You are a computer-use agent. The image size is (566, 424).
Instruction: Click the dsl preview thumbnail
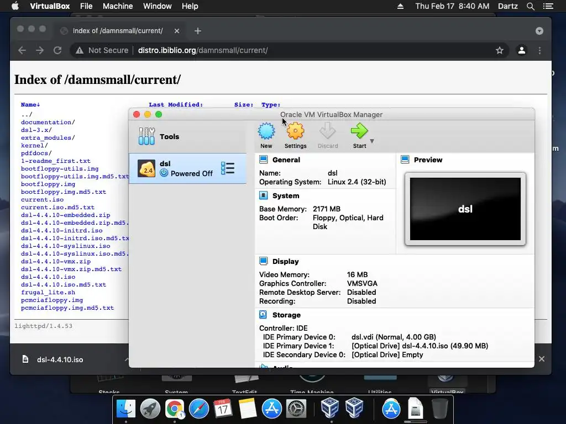pyautogui.click(x=465, y=209)
